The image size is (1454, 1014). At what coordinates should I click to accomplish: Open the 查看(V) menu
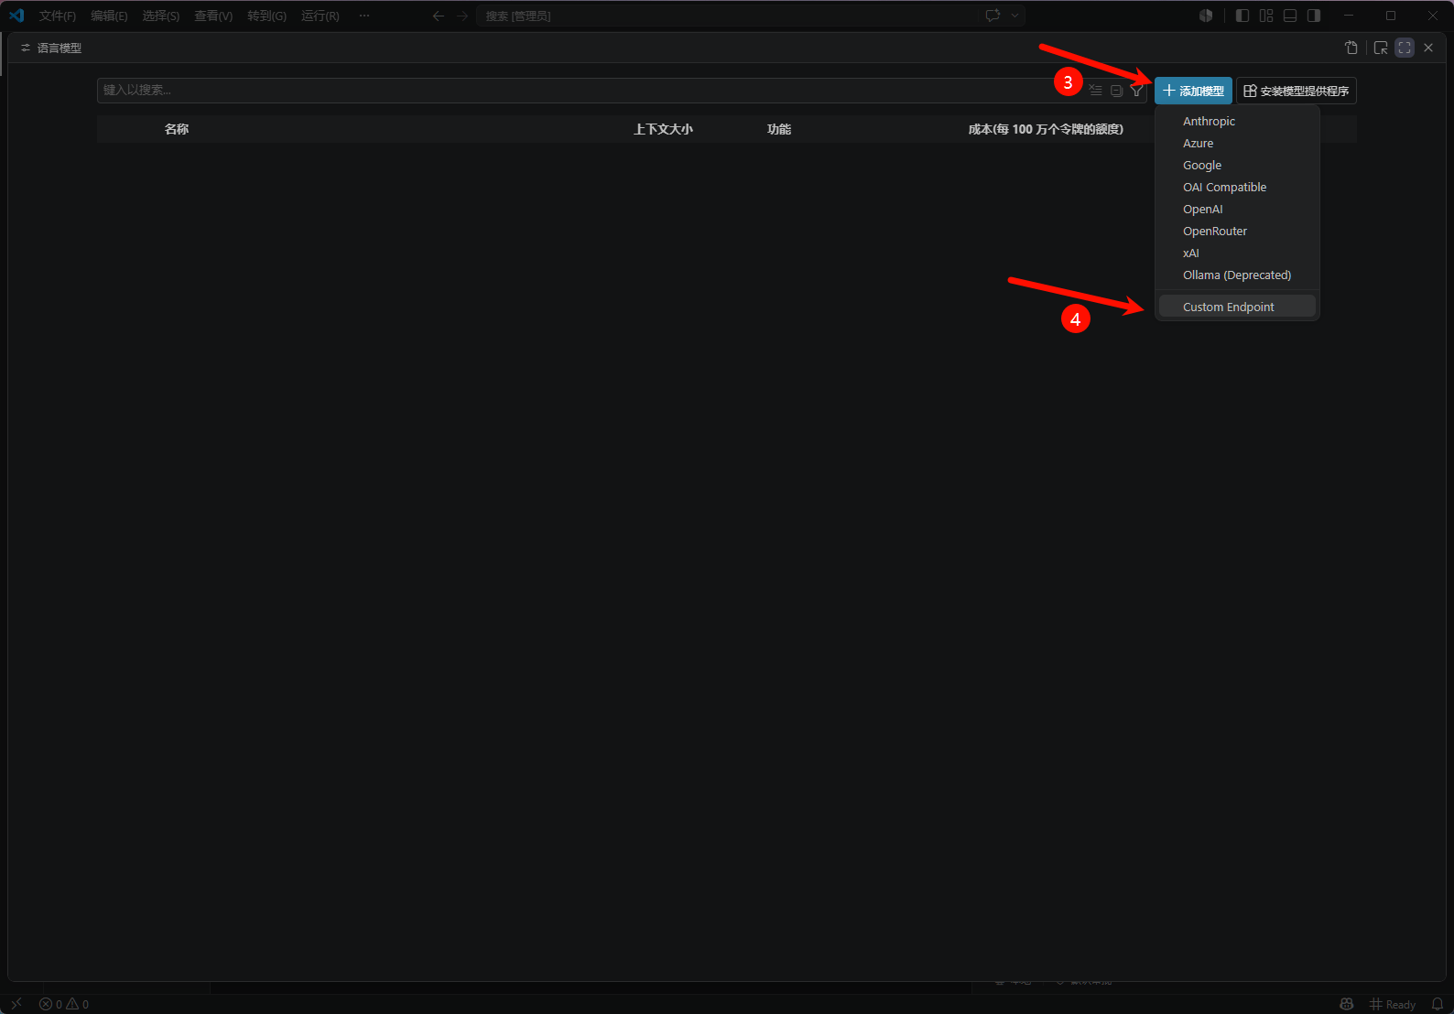coord(213,16)
